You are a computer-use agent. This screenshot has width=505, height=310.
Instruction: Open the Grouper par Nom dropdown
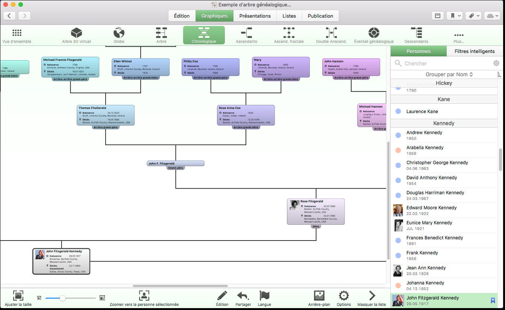449,74
